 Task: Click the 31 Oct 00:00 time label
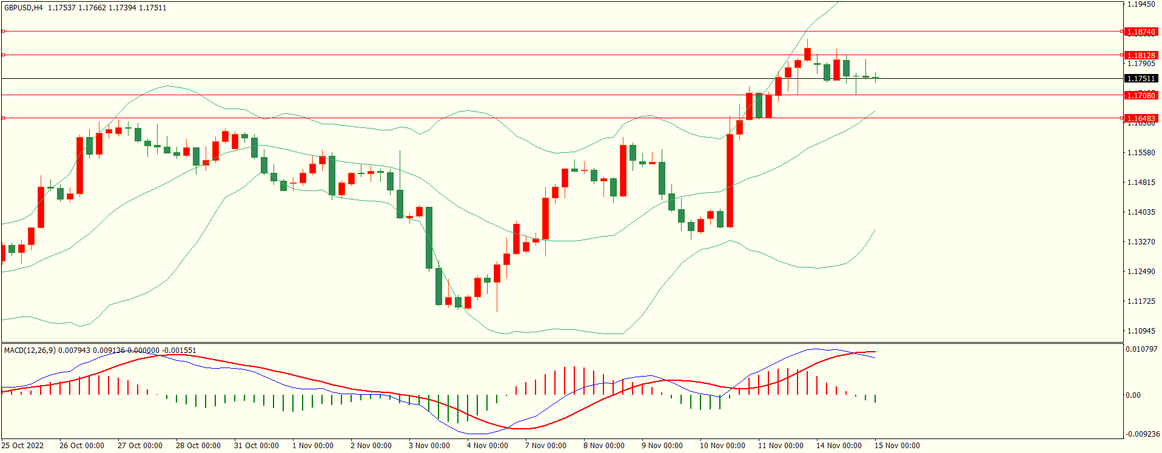[x=257, y=446]
